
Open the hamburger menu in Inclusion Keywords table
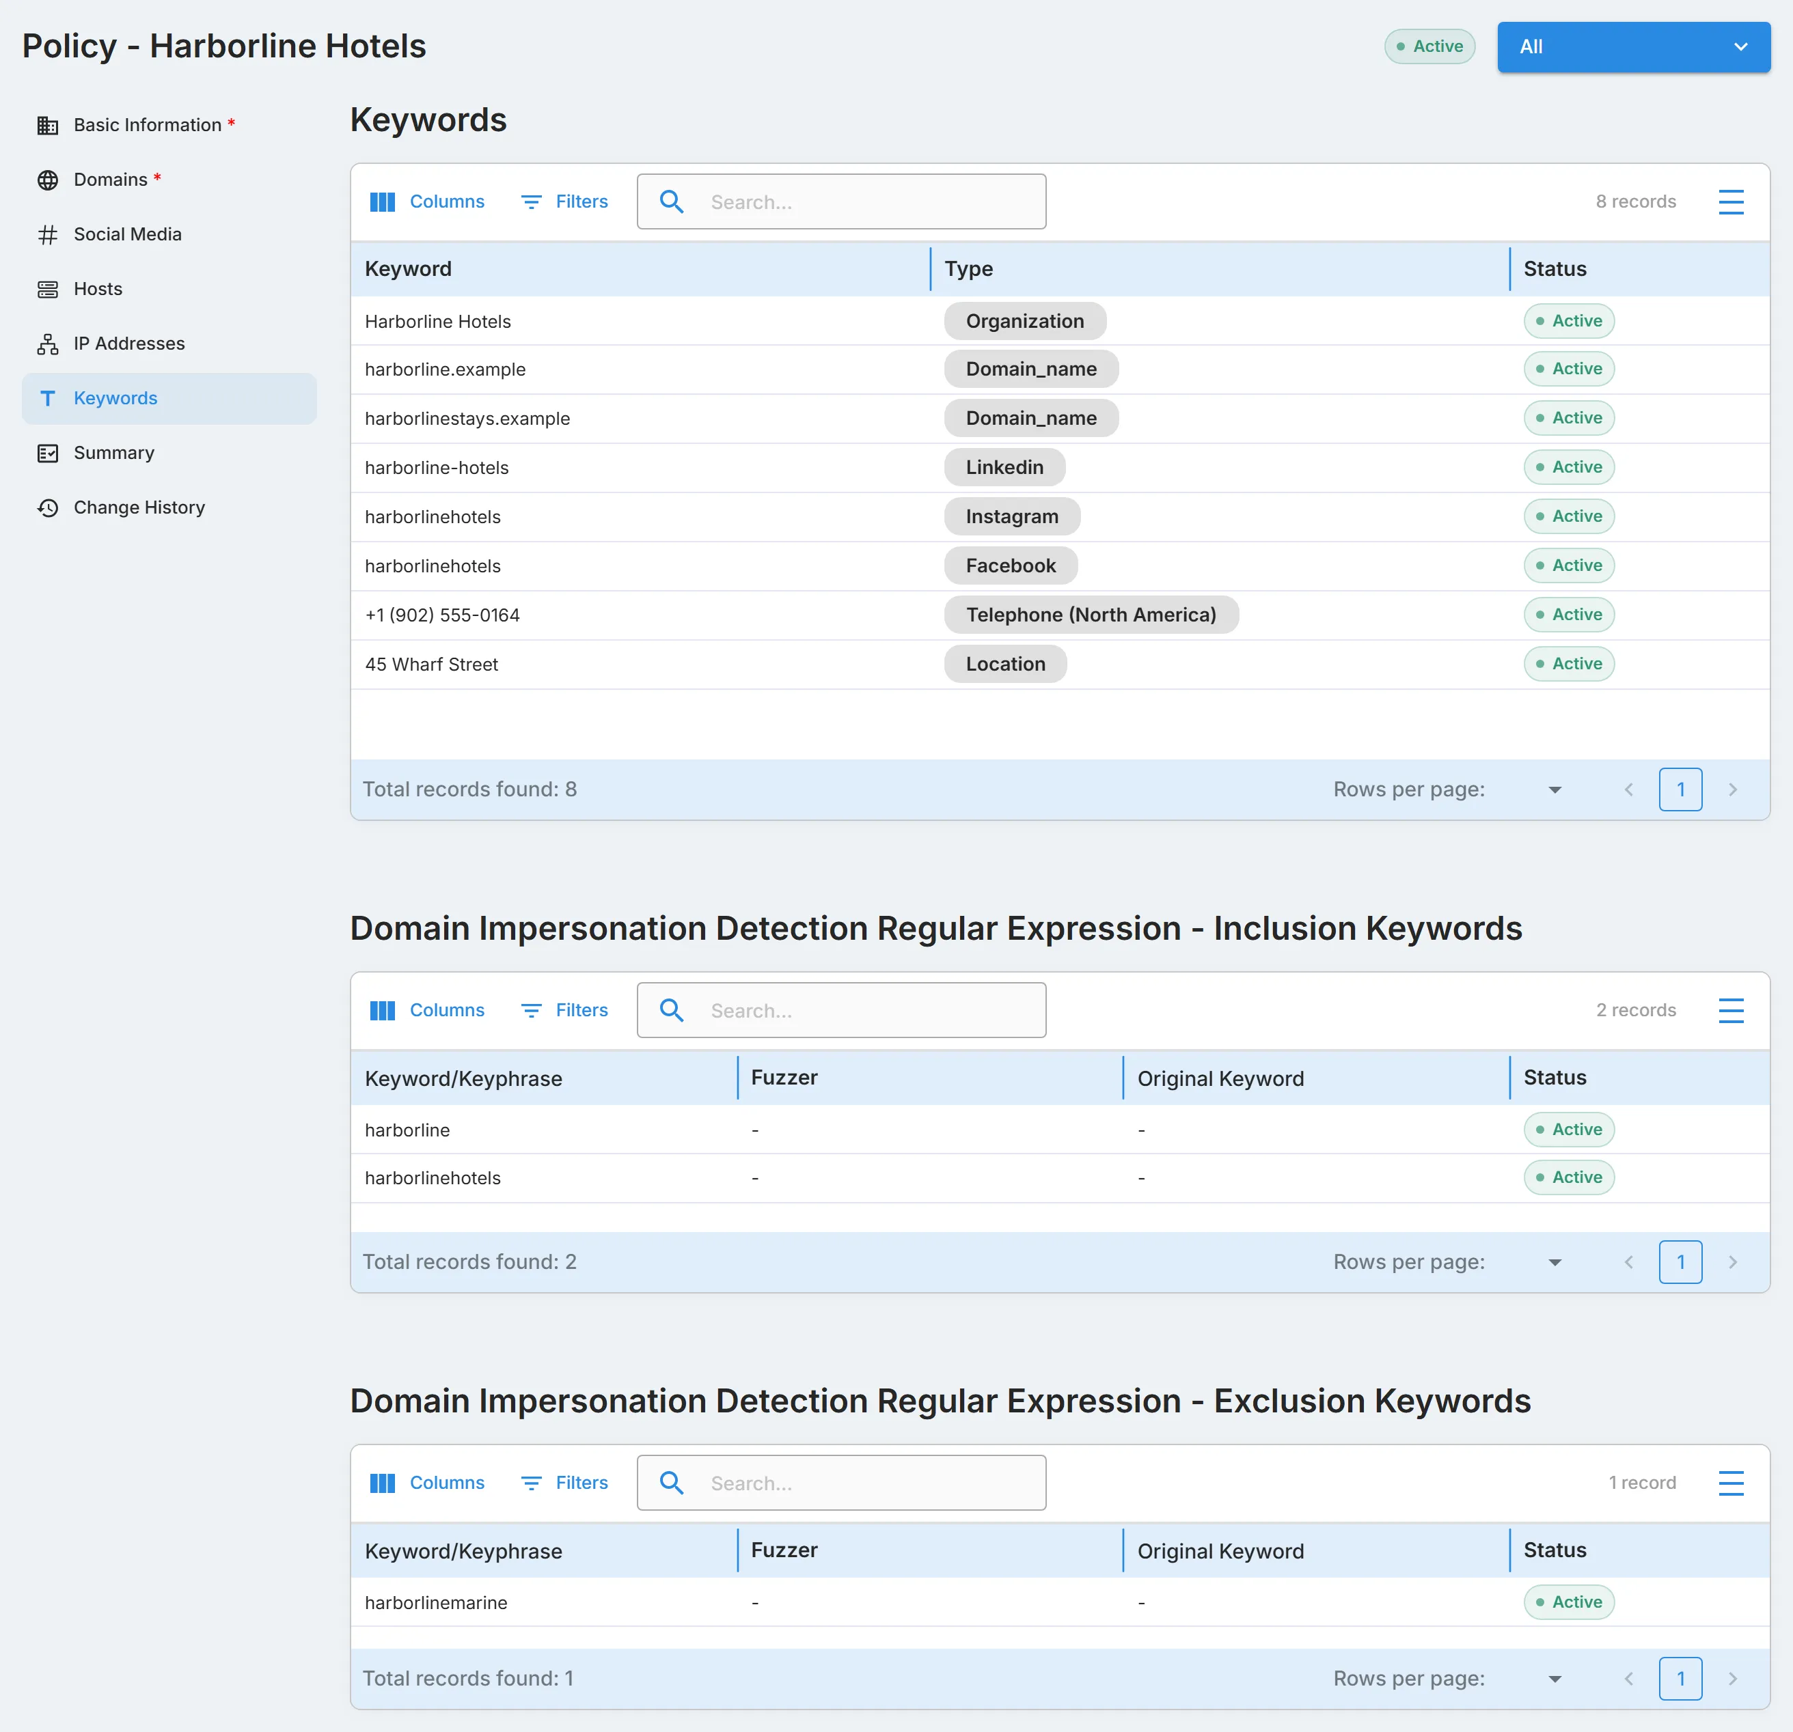pyautogui.click(x=1731, y=1011)
